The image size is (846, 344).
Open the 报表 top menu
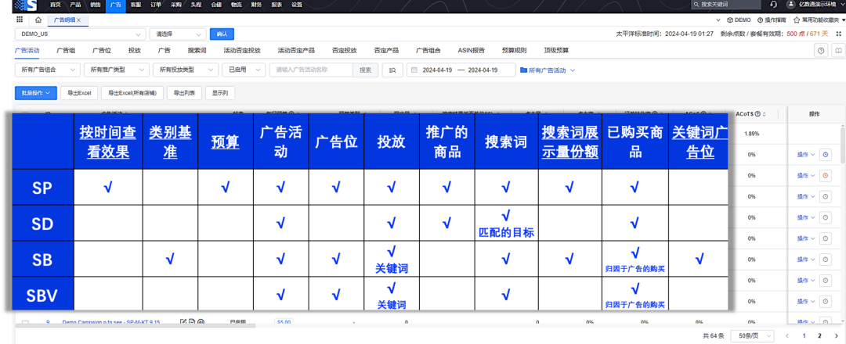click(277, 5)
